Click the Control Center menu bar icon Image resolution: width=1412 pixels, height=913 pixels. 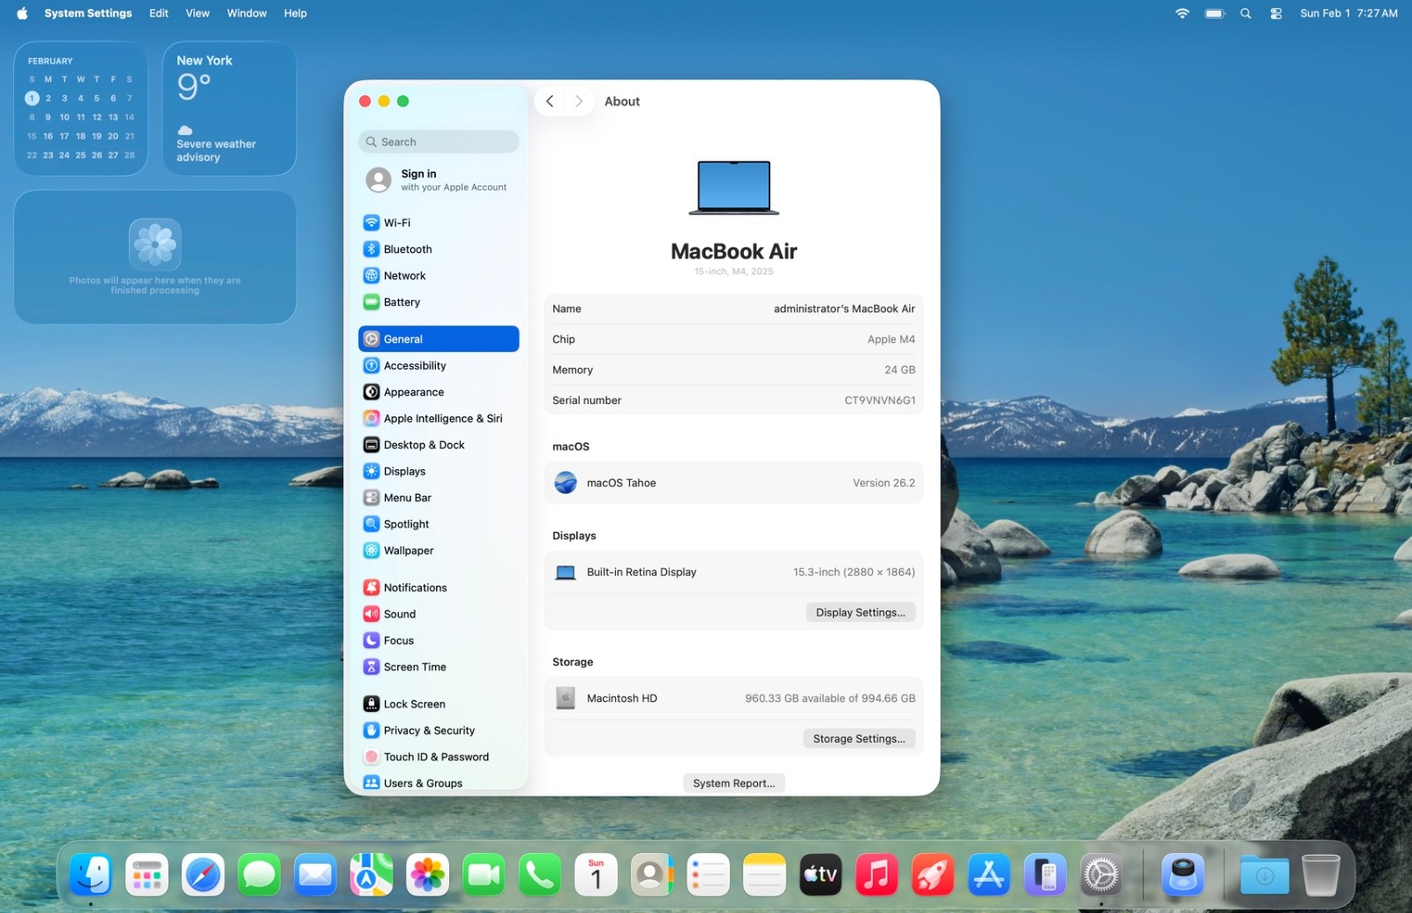pos(1275,13)
